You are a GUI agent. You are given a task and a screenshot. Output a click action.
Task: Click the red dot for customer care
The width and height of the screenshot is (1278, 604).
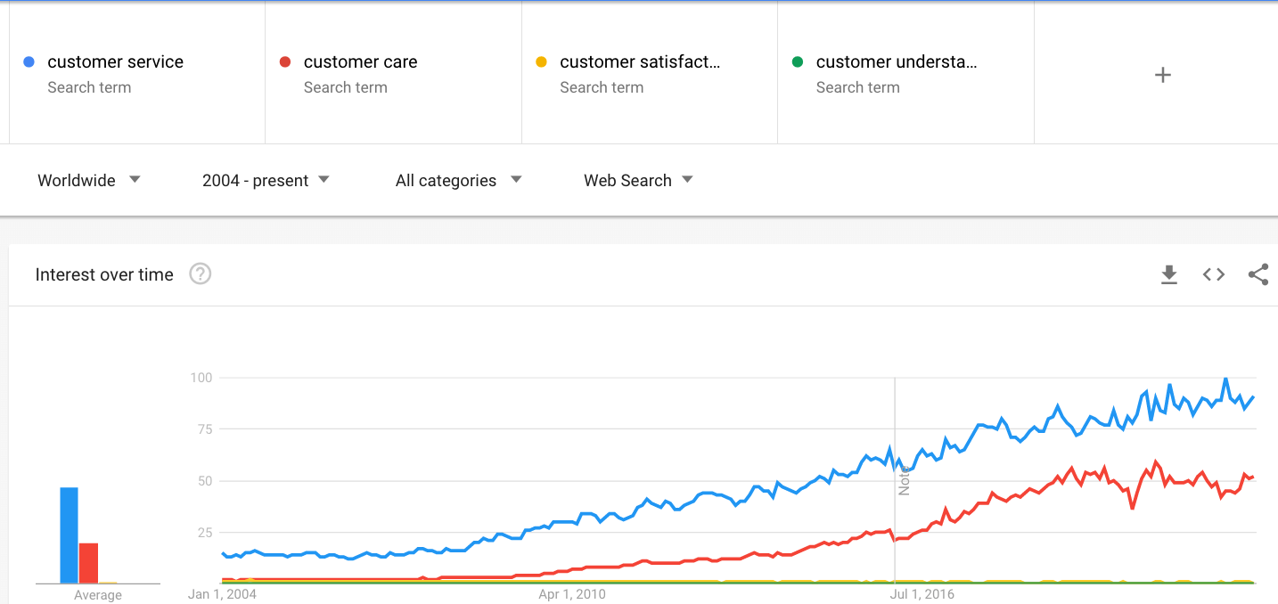[285, 62]
